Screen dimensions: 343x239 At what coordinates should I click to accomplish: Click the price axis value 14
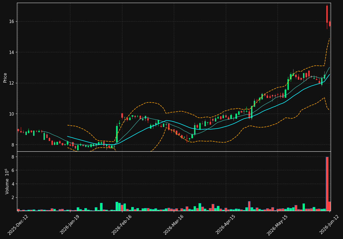[12, 52]
